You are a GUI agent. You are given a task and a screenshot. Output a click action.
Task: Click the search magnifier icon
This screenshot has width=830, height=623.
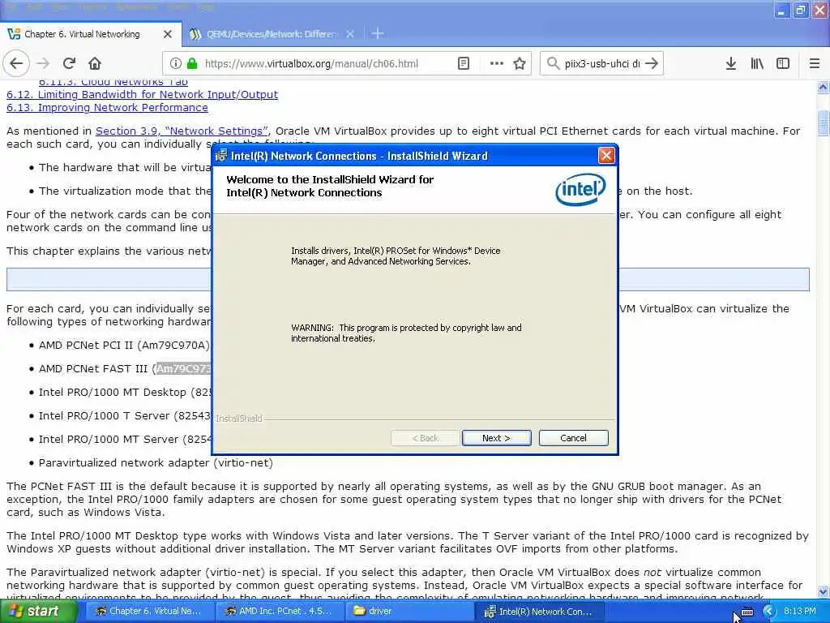point(553,63)
